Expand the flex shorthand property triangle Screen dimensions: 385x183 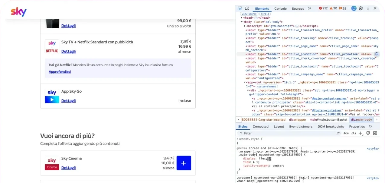(x=254, y=162)
